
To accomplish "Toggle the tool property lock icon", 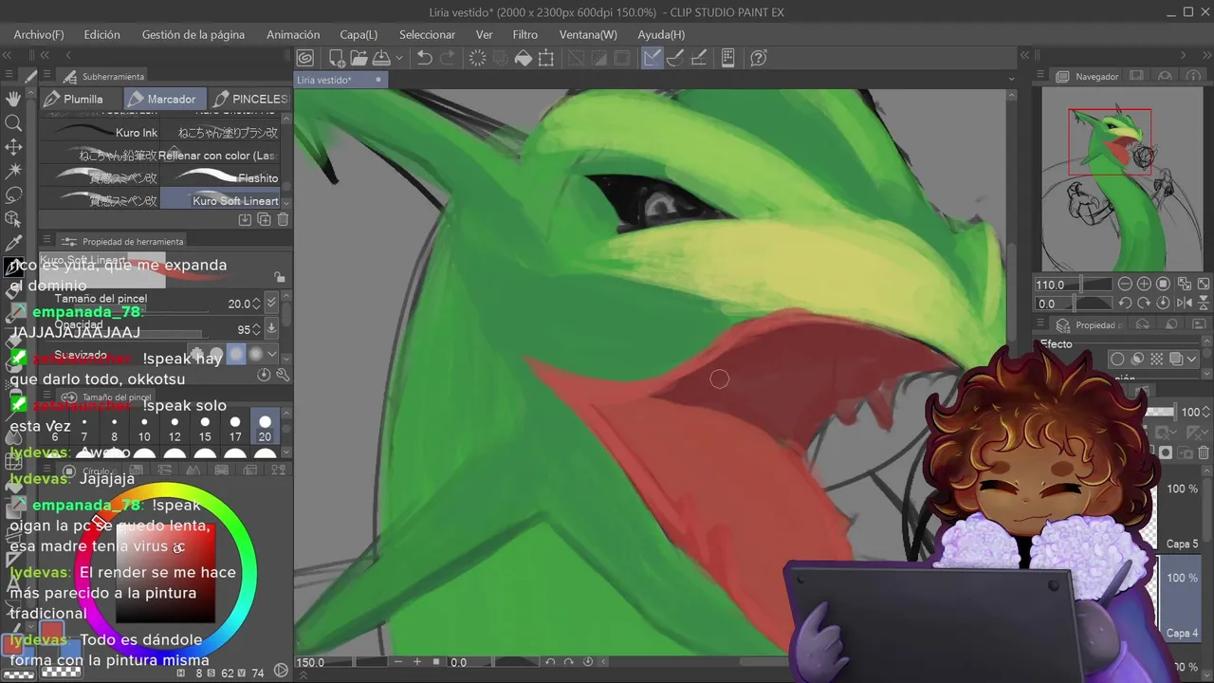I will [x=279, y=277].
